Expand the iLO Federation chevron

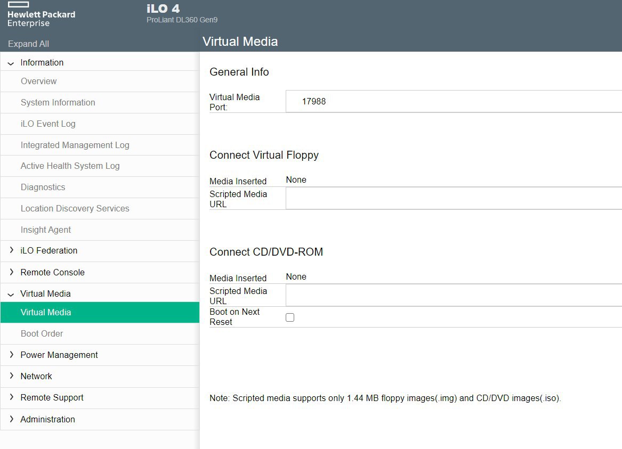coord(11,250)
